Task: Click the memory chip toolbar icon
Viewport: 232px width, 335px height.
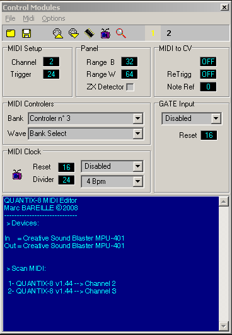Action: (90, 33)
